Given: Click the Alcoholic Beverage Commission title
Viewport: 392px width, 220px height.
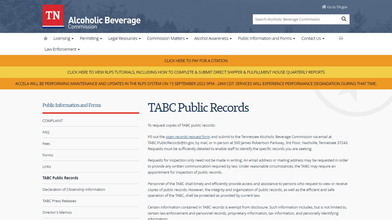Looking at the screenshot, I should coord(104,23).
